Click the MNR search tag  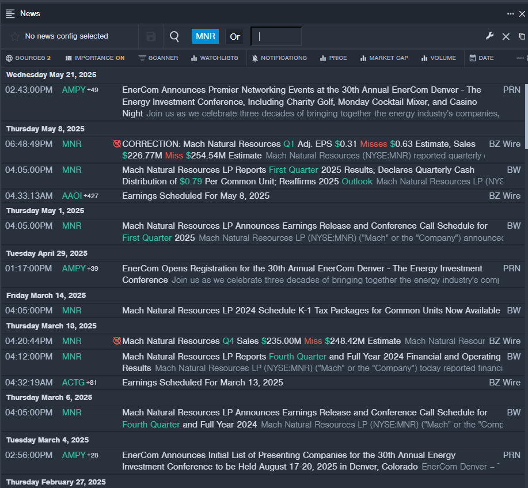205,36
